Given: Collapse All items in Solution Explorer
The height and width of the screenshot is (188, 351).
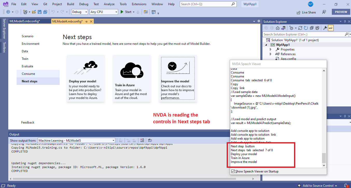Looking at the screenshot, I should tap(312, 28).
